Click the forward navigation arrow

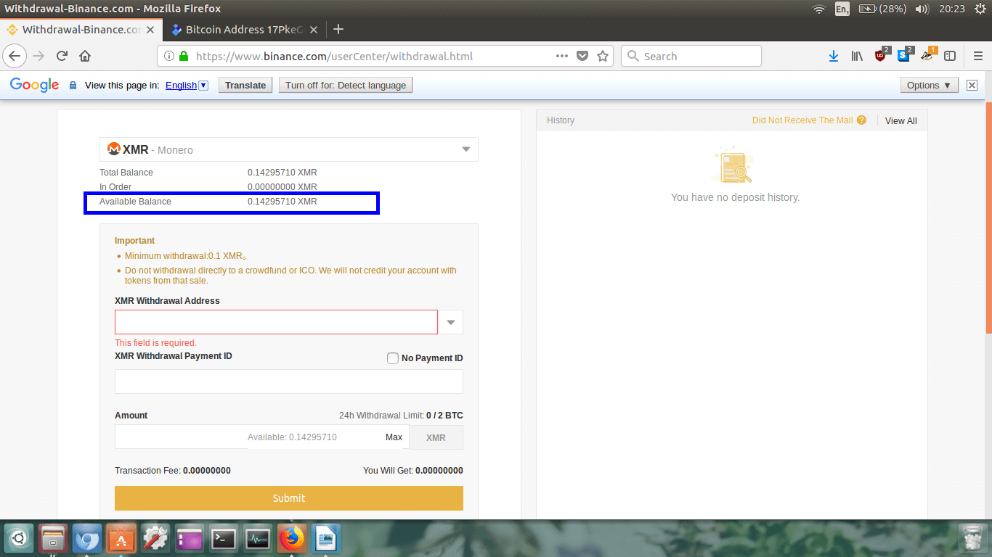coord(39,56)
